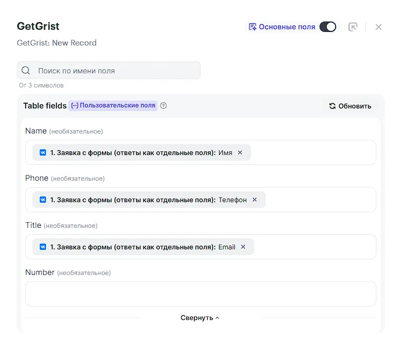Image resolution: width=400 pixels, height=351 pixels.
Task: Close the GetGrist panel
Action: click(379, 27)
